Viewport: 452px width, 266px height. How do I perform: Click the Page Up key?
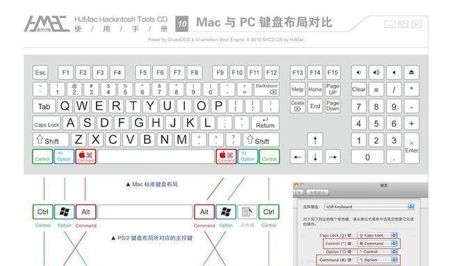coord(332,89)
